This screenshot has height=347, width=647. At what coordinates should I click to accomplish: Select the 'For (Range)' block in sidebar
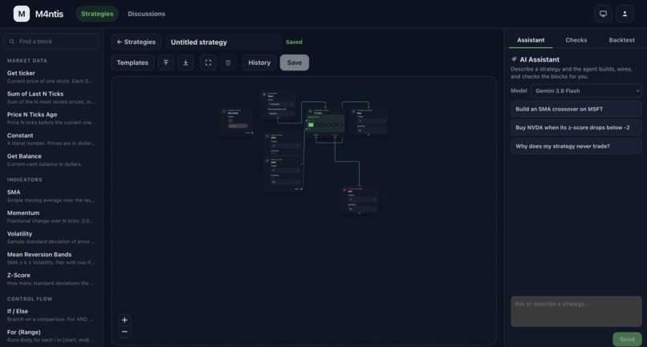(51, 336)
